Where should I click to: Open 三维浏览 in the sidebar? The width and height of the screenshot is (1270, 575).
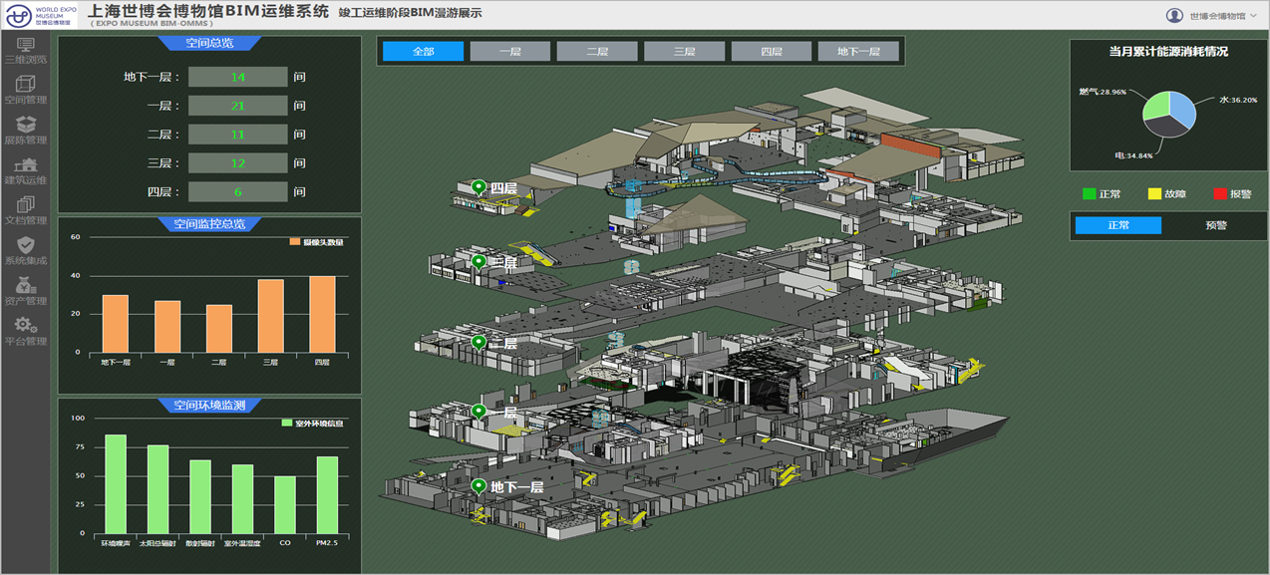(x=26, y=50)
